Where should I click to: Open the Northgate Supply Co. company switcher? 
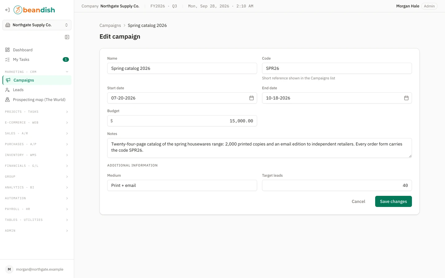coord(37,25)
